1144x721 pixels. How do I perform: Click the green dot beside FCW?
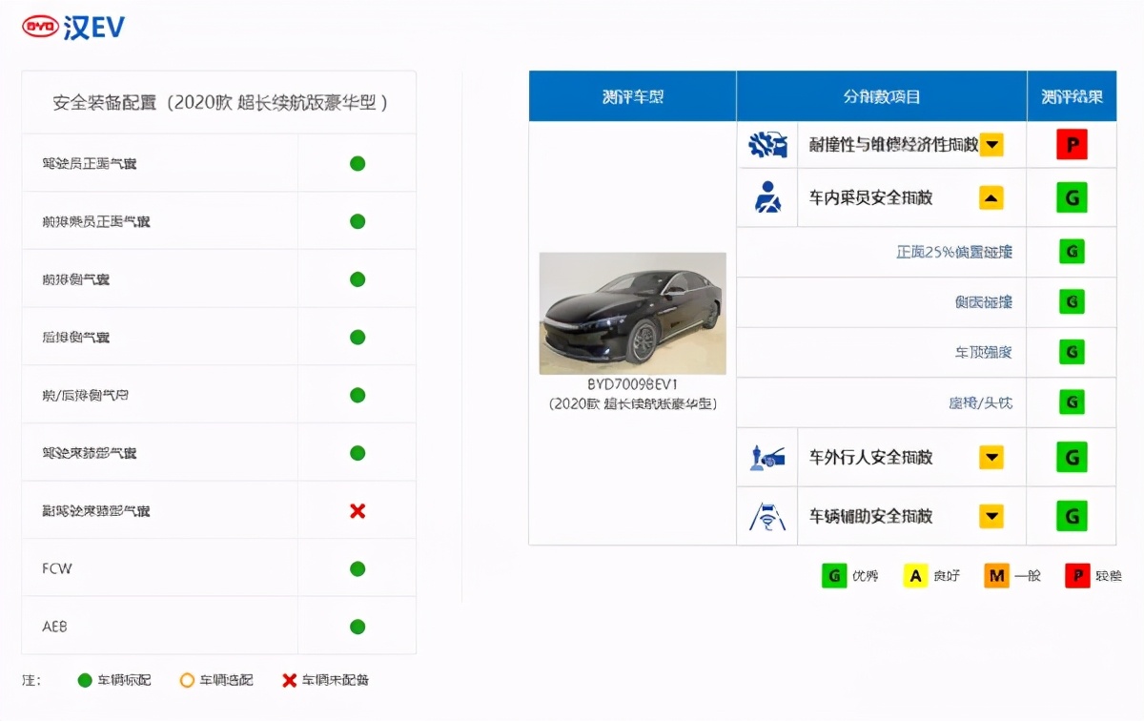[x=357, y=568]
